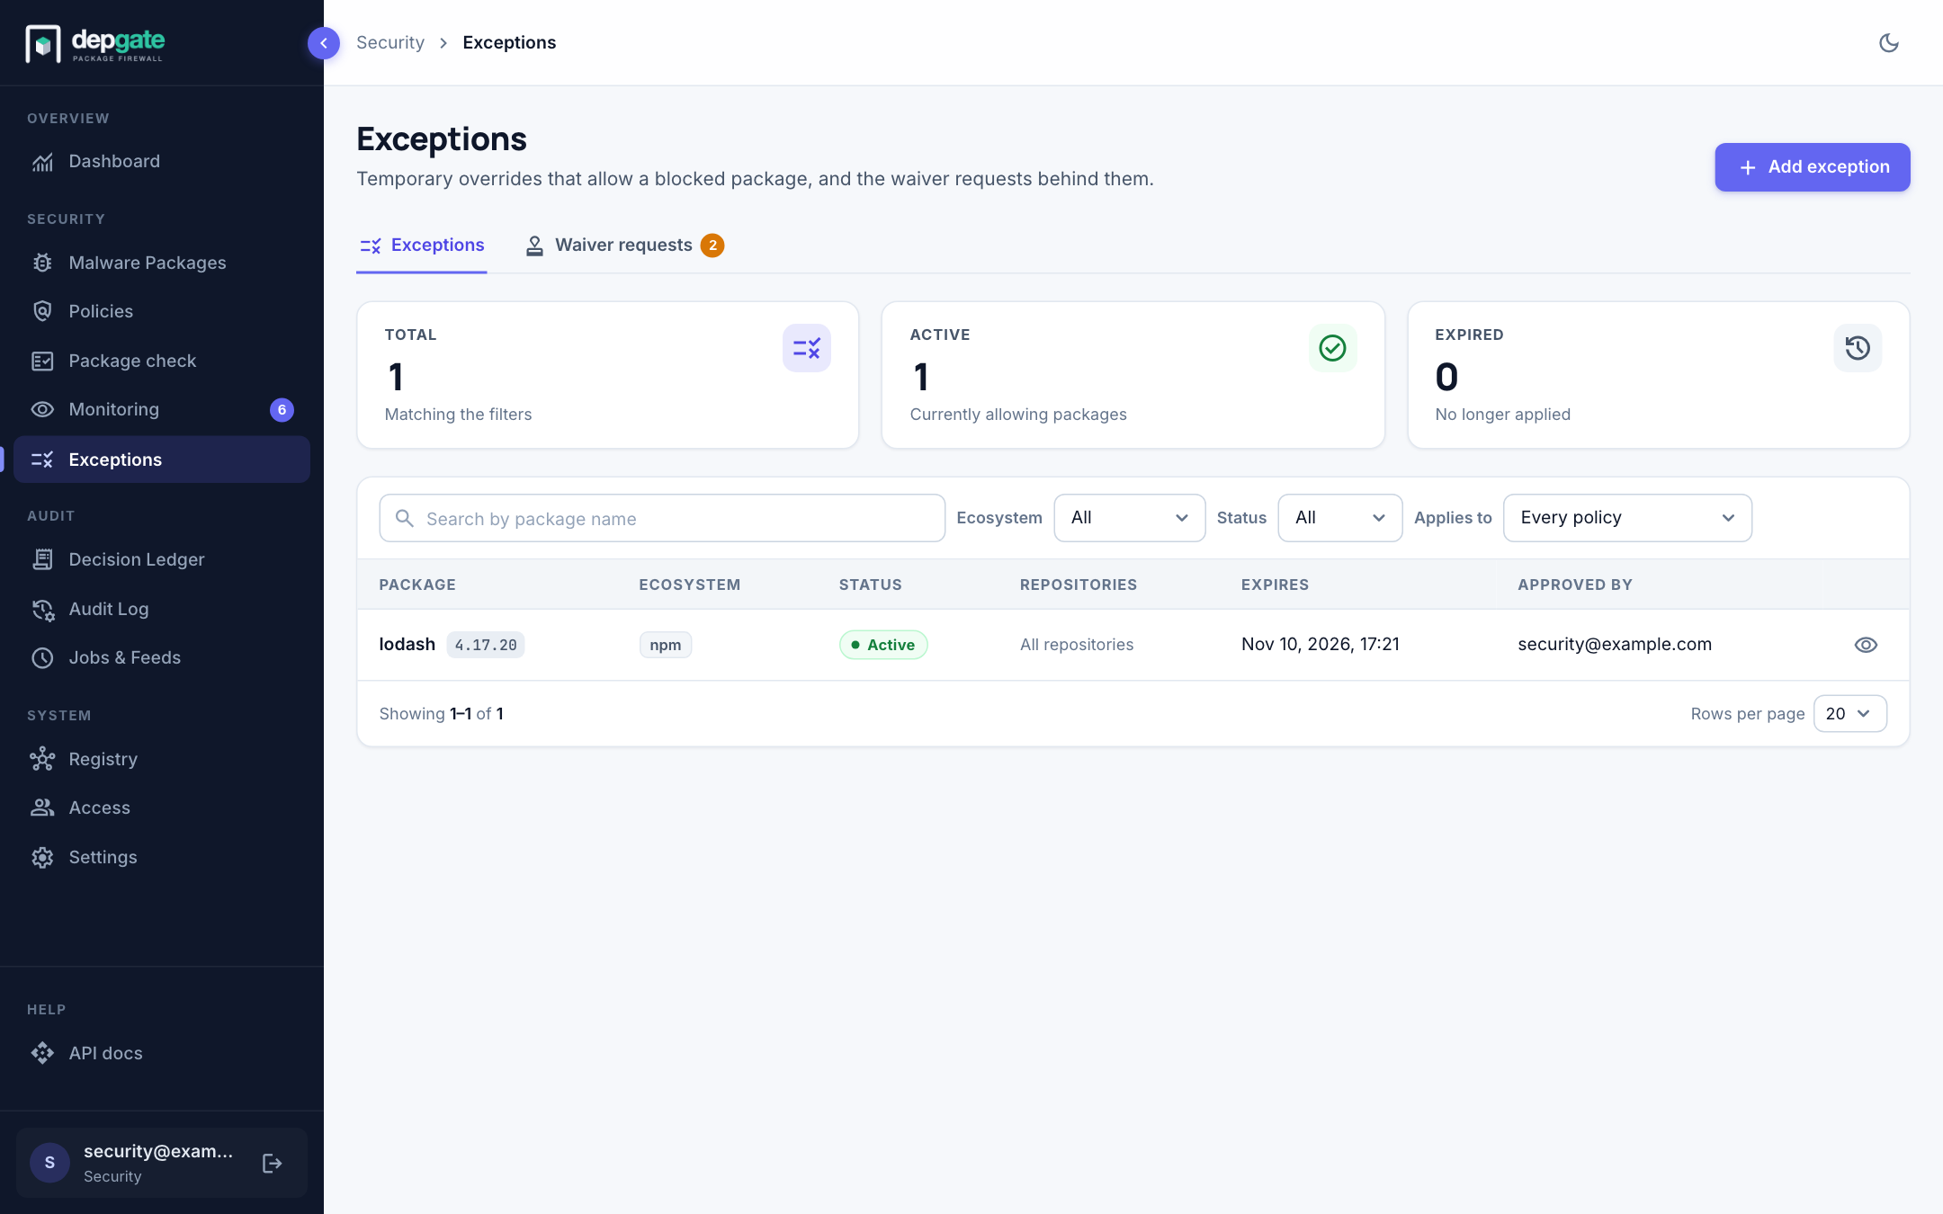Switch to the Waiver requests tab
This screenshot has height=1214, width=1943.
[x=624, y=245]
